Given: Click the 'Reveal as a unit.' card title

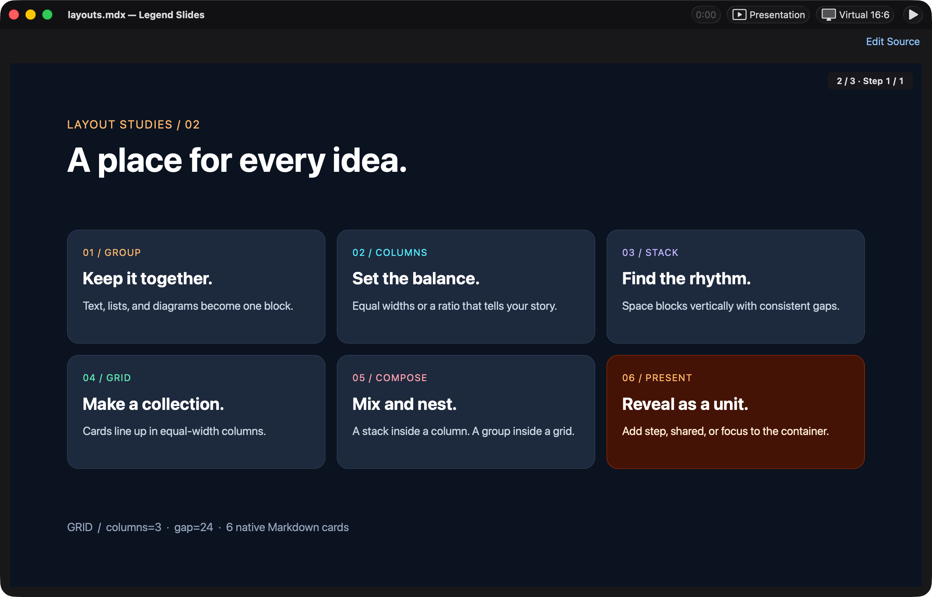Looking at the screenshot, I should pyautogui.click(x=685, y=404).
